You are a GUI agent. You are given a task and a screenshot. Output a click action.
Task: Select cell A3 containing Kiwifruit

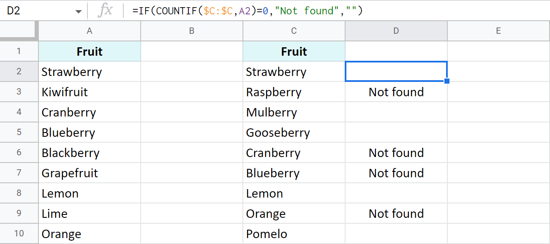[x=90, y=92]
